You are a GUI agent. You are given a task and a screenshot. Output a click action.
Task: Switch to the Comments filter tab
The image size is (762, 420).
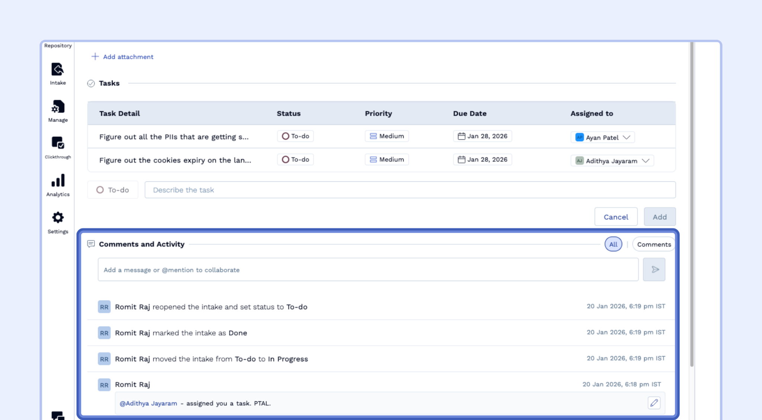[654, 244]
